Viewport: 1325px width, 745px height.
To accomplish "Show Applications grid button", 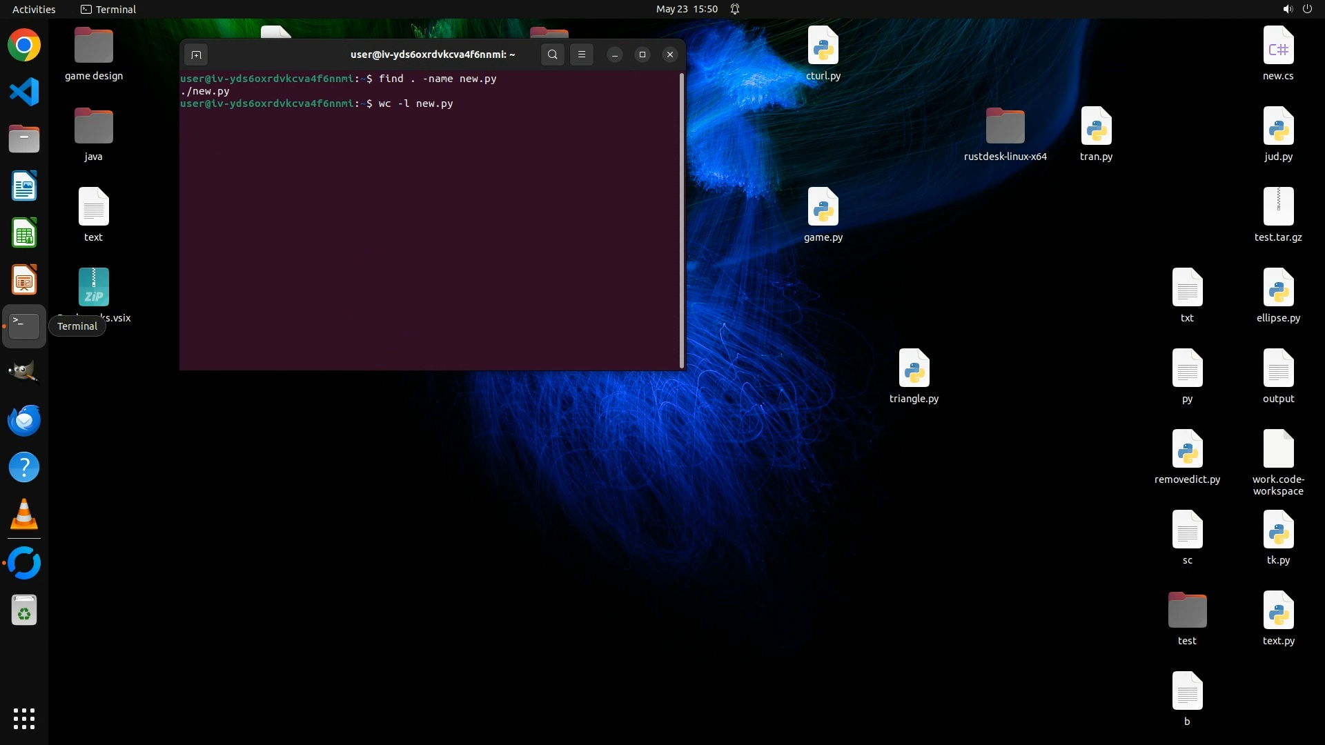I will [24, 718].
